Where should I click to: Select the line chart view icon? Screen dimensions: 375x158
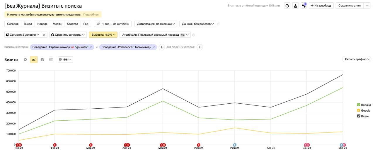pos(34,60)
